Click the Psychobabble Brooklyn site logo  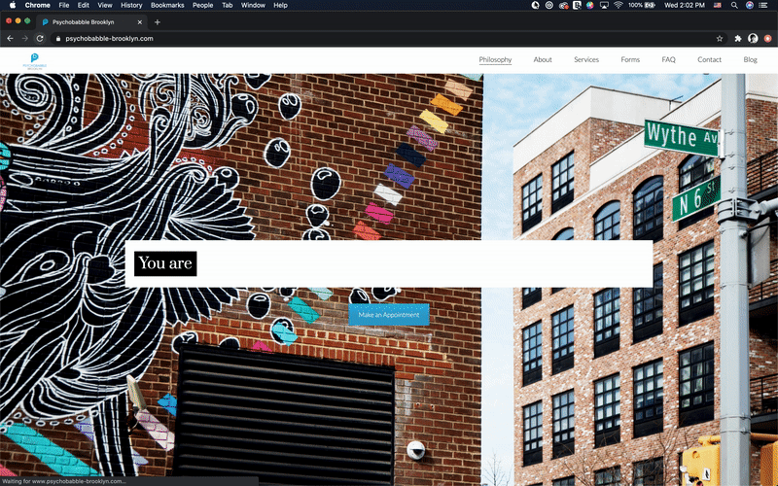click(35, 61)
